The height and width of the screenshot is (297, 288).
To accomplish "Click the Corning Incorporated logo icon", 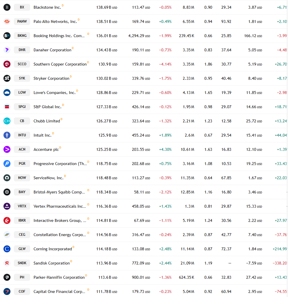I will [7, 249].
